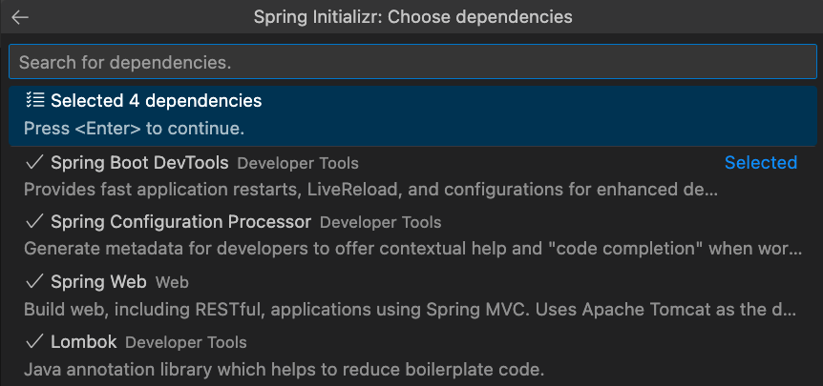Click the blue 'Selected' label

(760, 163)
